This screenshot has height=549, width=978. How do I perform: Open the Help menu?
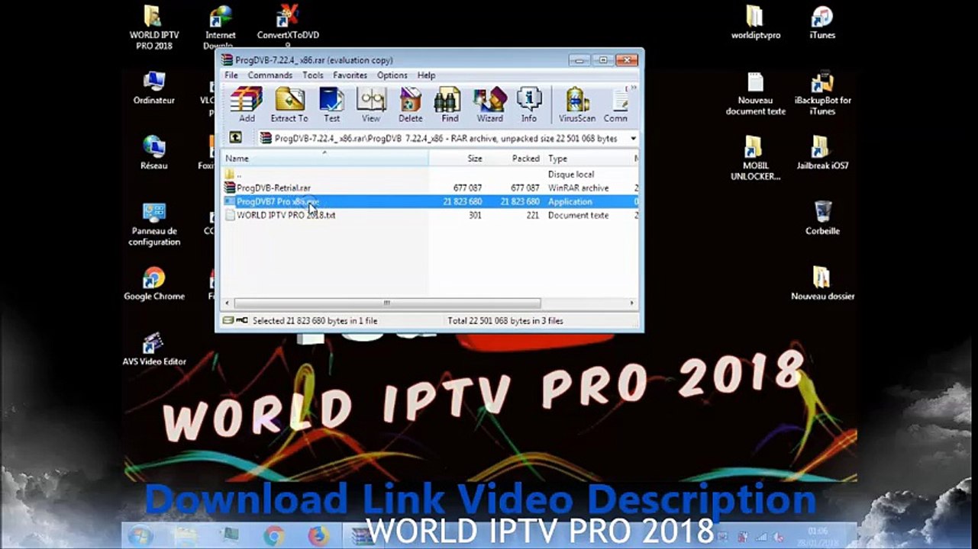pos(426,75)
